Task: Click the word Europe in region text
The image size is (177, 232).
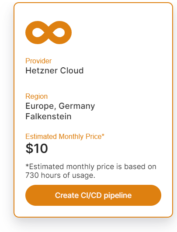Action: coord(41,106)
